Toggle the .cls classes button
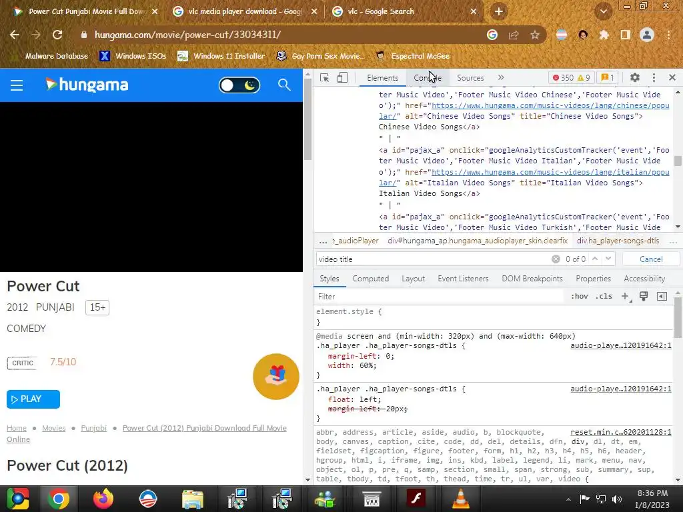The height and width of the screenshot is (512, 683). point(604,297)
